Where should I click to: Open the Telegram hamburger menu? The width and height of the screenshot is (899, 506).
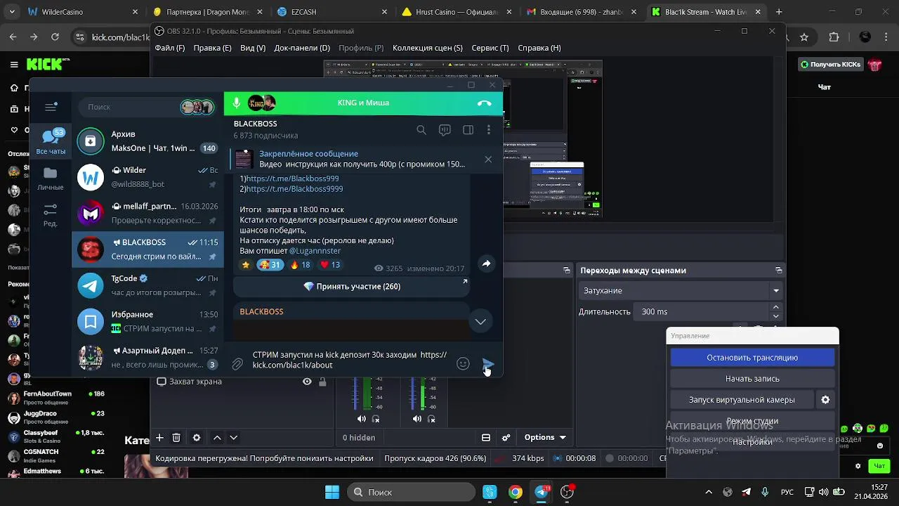51,107
